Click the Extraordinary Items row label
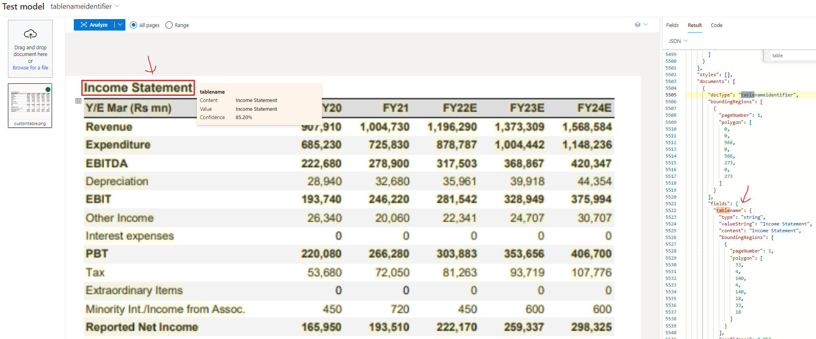Image resolution: width=816 pixels, height=339 pixels. 134,291
